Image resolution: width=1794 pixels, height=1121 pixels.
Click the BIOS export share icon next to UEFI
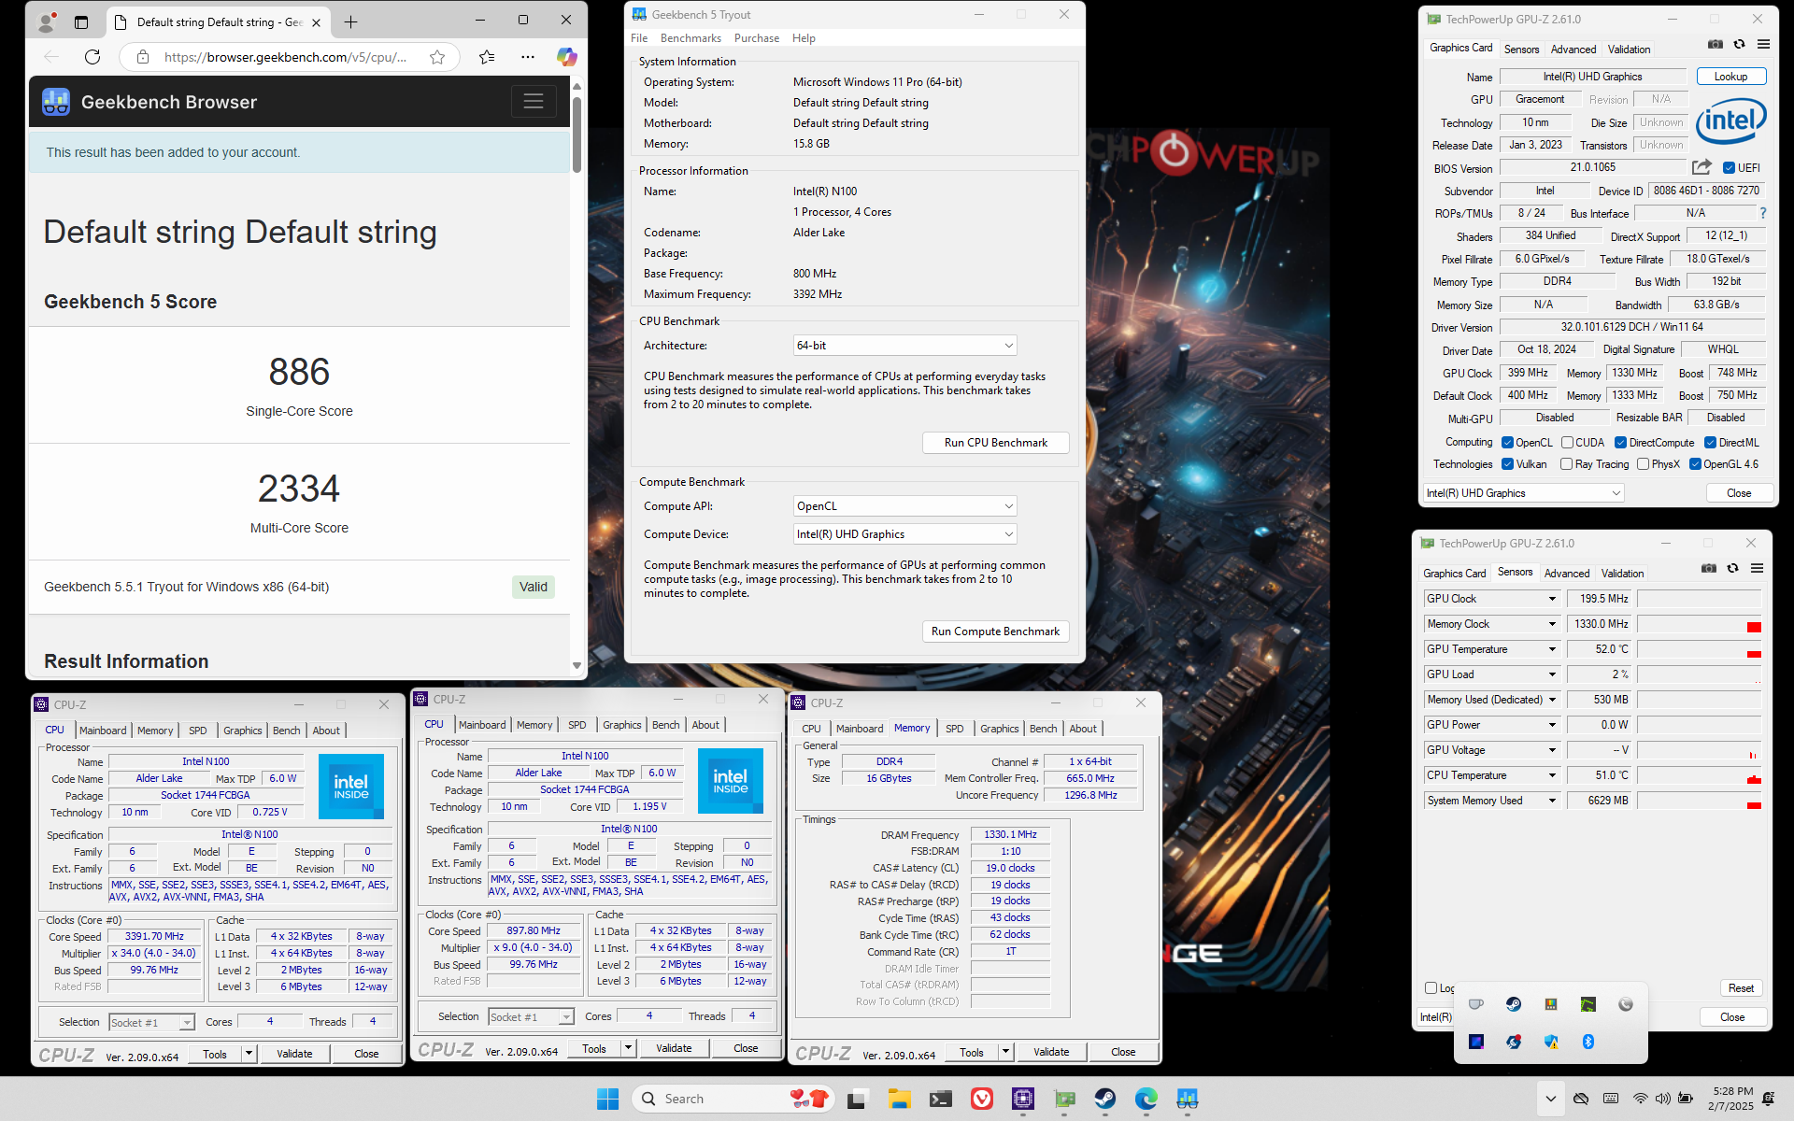click(x=1701, y=167)
